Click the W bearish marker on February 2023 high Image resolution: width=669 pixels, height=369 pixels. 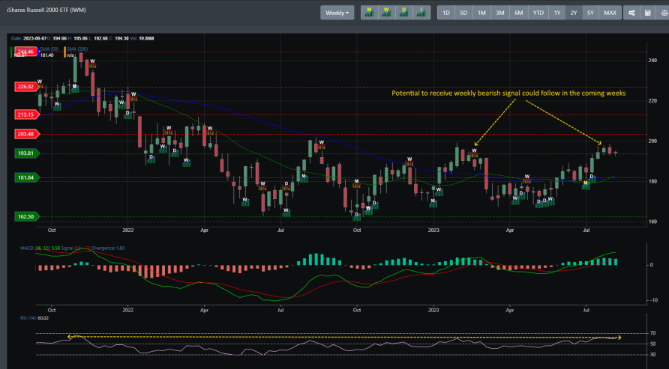tap(474, 153)
